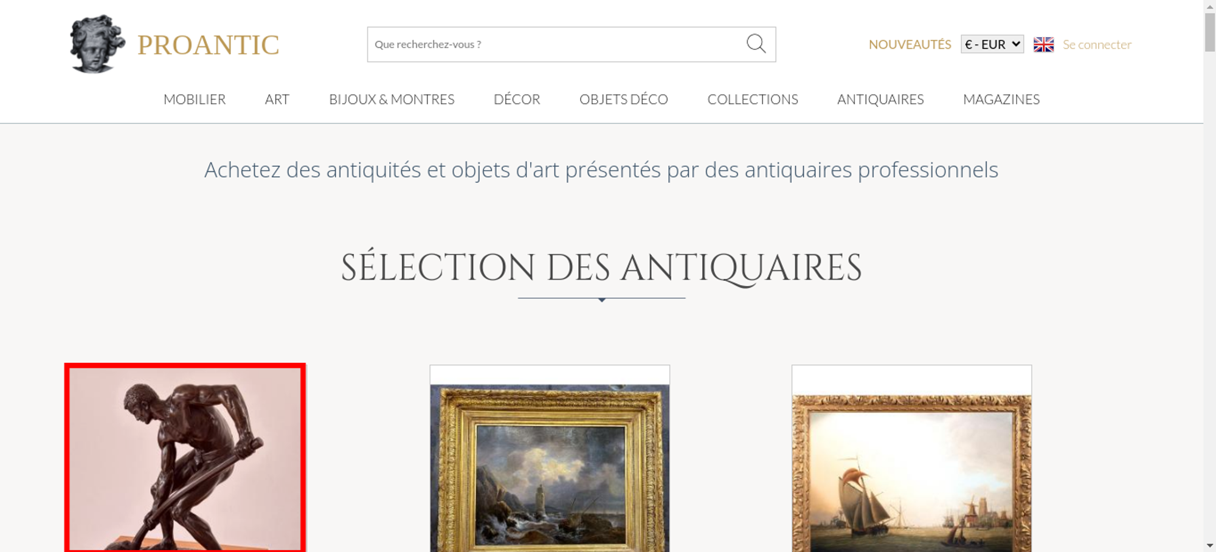Go to the ANTIQUAIRES section
1216x552 pixels.
coord(880,99)
